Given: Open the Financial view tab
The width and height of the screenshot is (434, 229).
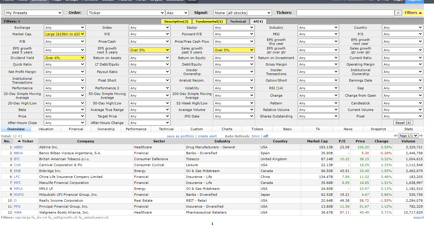Looking at the screenshot, I should 76,129.
